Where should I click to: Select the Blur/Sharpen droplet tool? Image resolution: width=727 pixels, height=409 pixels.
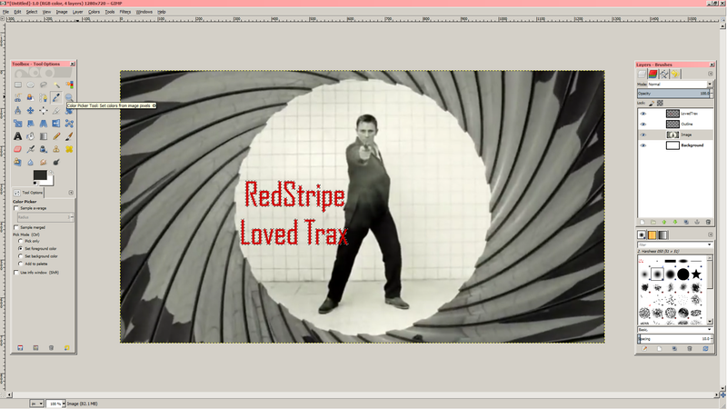[31, 163]
